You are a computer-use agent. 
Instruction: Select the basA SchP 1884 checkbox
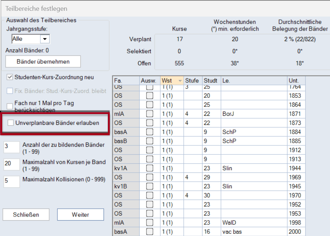tap(149, 132)
